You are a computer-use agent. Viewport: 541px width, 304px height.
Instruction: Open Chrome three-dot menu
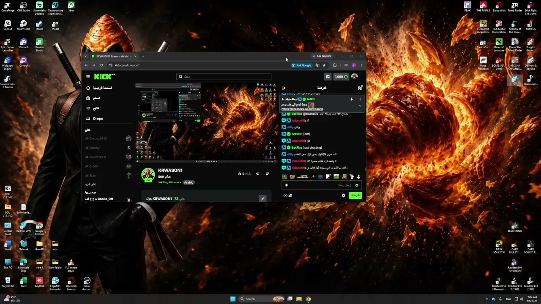pos(361,65)
